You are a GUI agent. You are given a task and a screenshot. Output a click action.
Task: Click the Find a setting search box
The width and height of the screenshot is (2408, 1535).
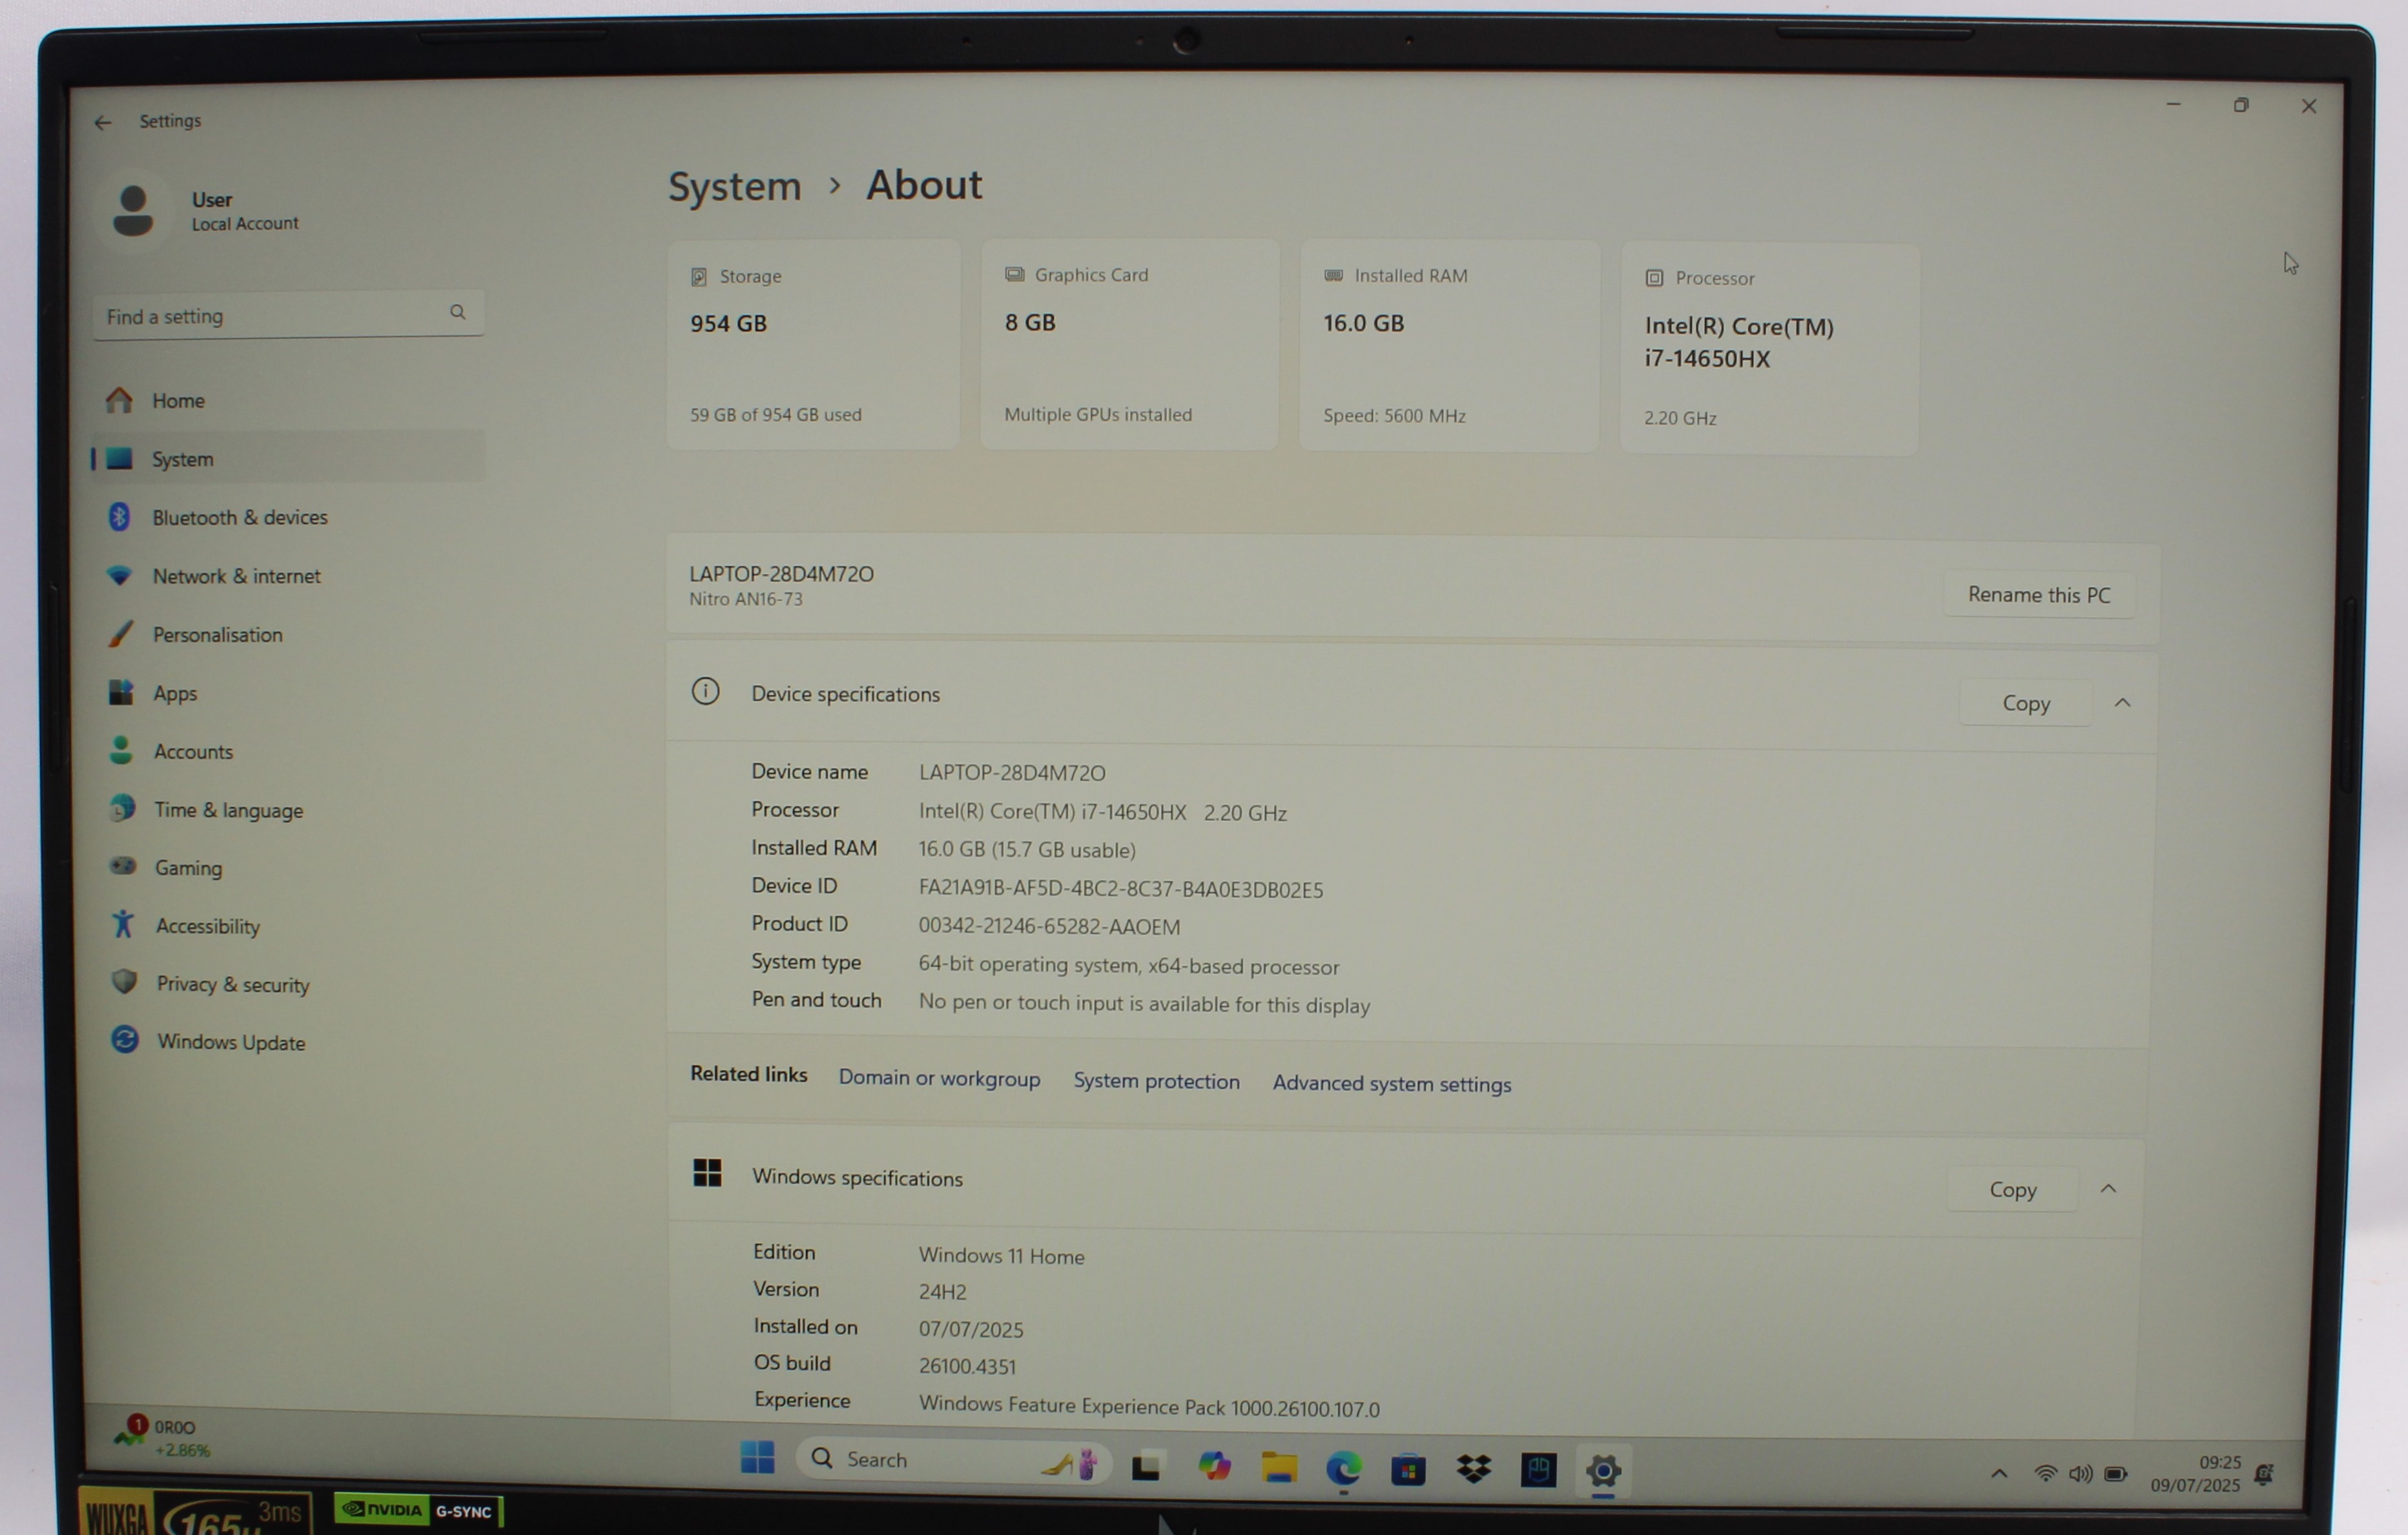click(x=288, y=315)
